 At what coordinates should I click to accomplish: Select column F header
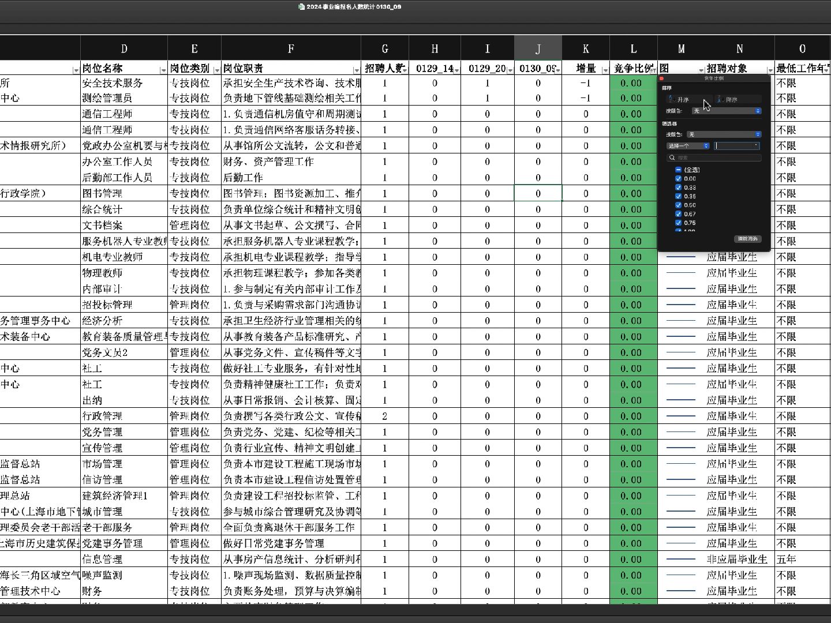pyautogui.click(x=291, y=48)
